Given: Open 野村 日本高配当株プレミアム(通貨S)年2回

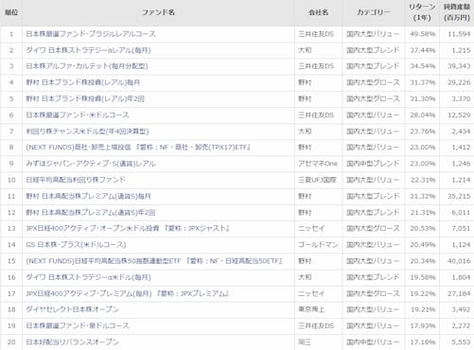Looking at the screenshot, I should 91,213.
